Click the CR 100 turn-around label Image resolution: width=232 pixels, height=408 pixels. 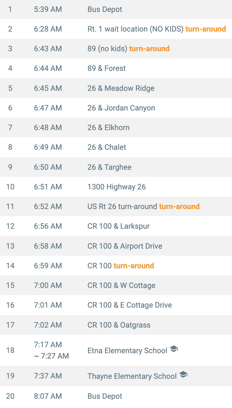coord(134,266)
